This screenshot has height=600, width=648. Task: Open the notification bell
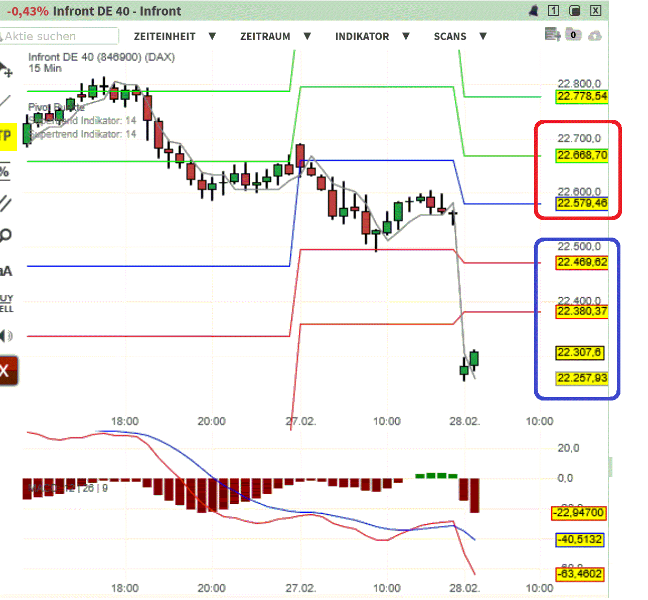point(534,10)
